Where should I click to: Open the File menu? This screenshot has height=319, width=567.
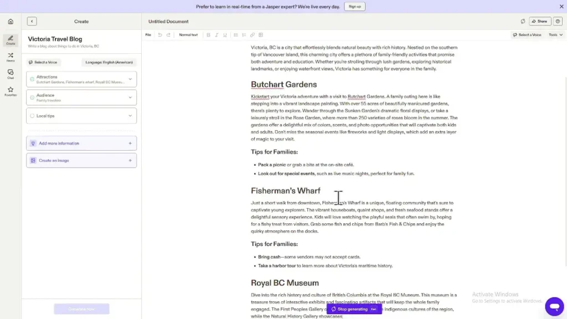[148, 34]
